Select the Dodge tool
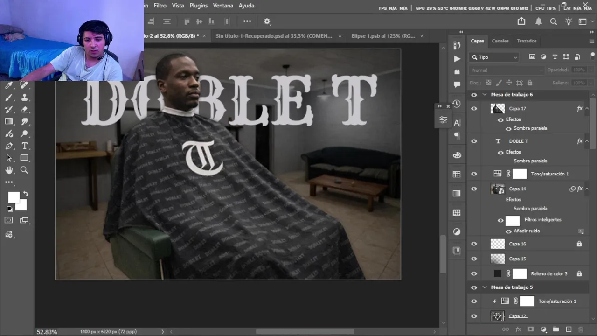The image size is (597, 336). coord(24,134)
